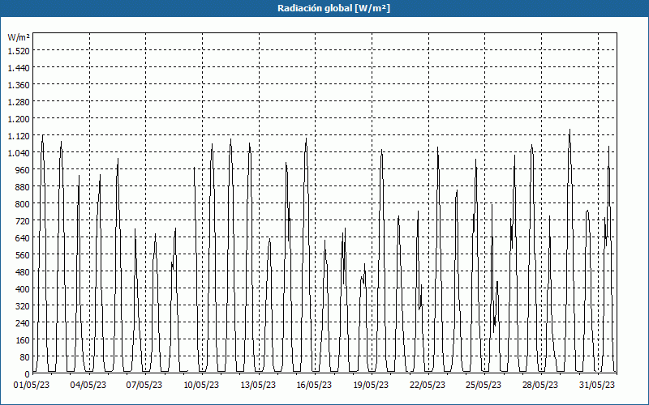This screenshot has width=649, height=405.
Task: Select date label 13/05/23
Action: pos(258,386)
